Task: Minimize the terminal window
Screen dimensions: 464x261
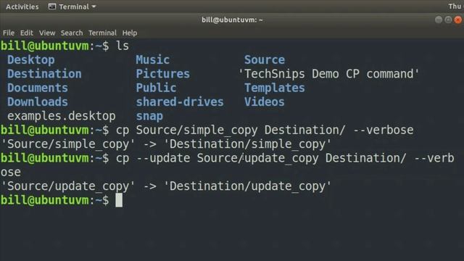Action: click(x=439, y=20)
